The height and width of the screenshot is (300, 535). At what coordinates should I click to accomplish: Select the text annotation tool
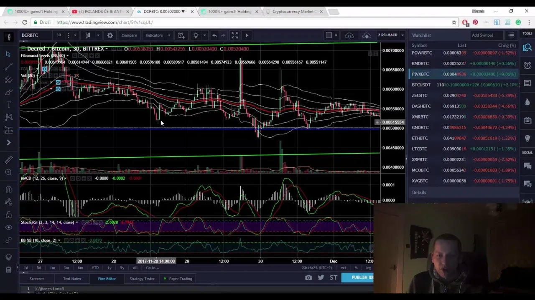click(x=8, y=105)
